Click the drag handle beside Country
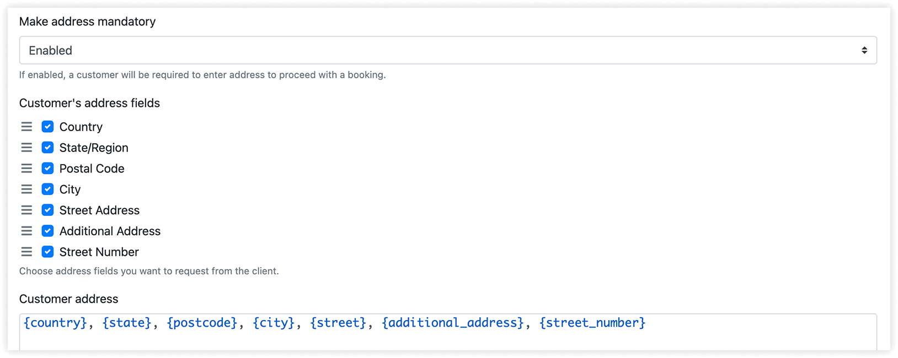898x358 pixels. click(26, 127)
